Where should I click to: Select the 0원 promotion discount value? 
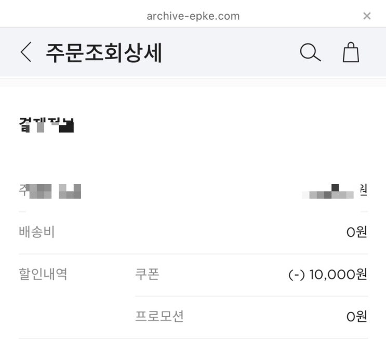click(356, 316)
